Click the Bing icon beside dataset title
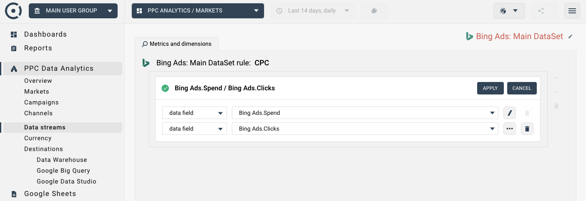The image size is (586, 201). tap(469, 36)
